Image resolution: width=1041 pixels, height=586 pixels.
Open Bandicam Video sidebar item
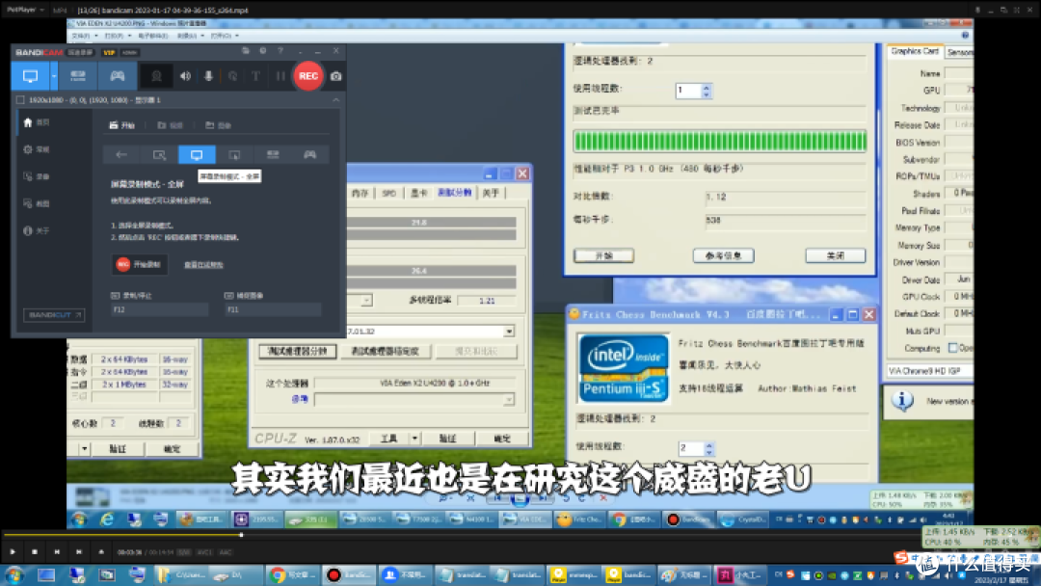pos(38,177)
